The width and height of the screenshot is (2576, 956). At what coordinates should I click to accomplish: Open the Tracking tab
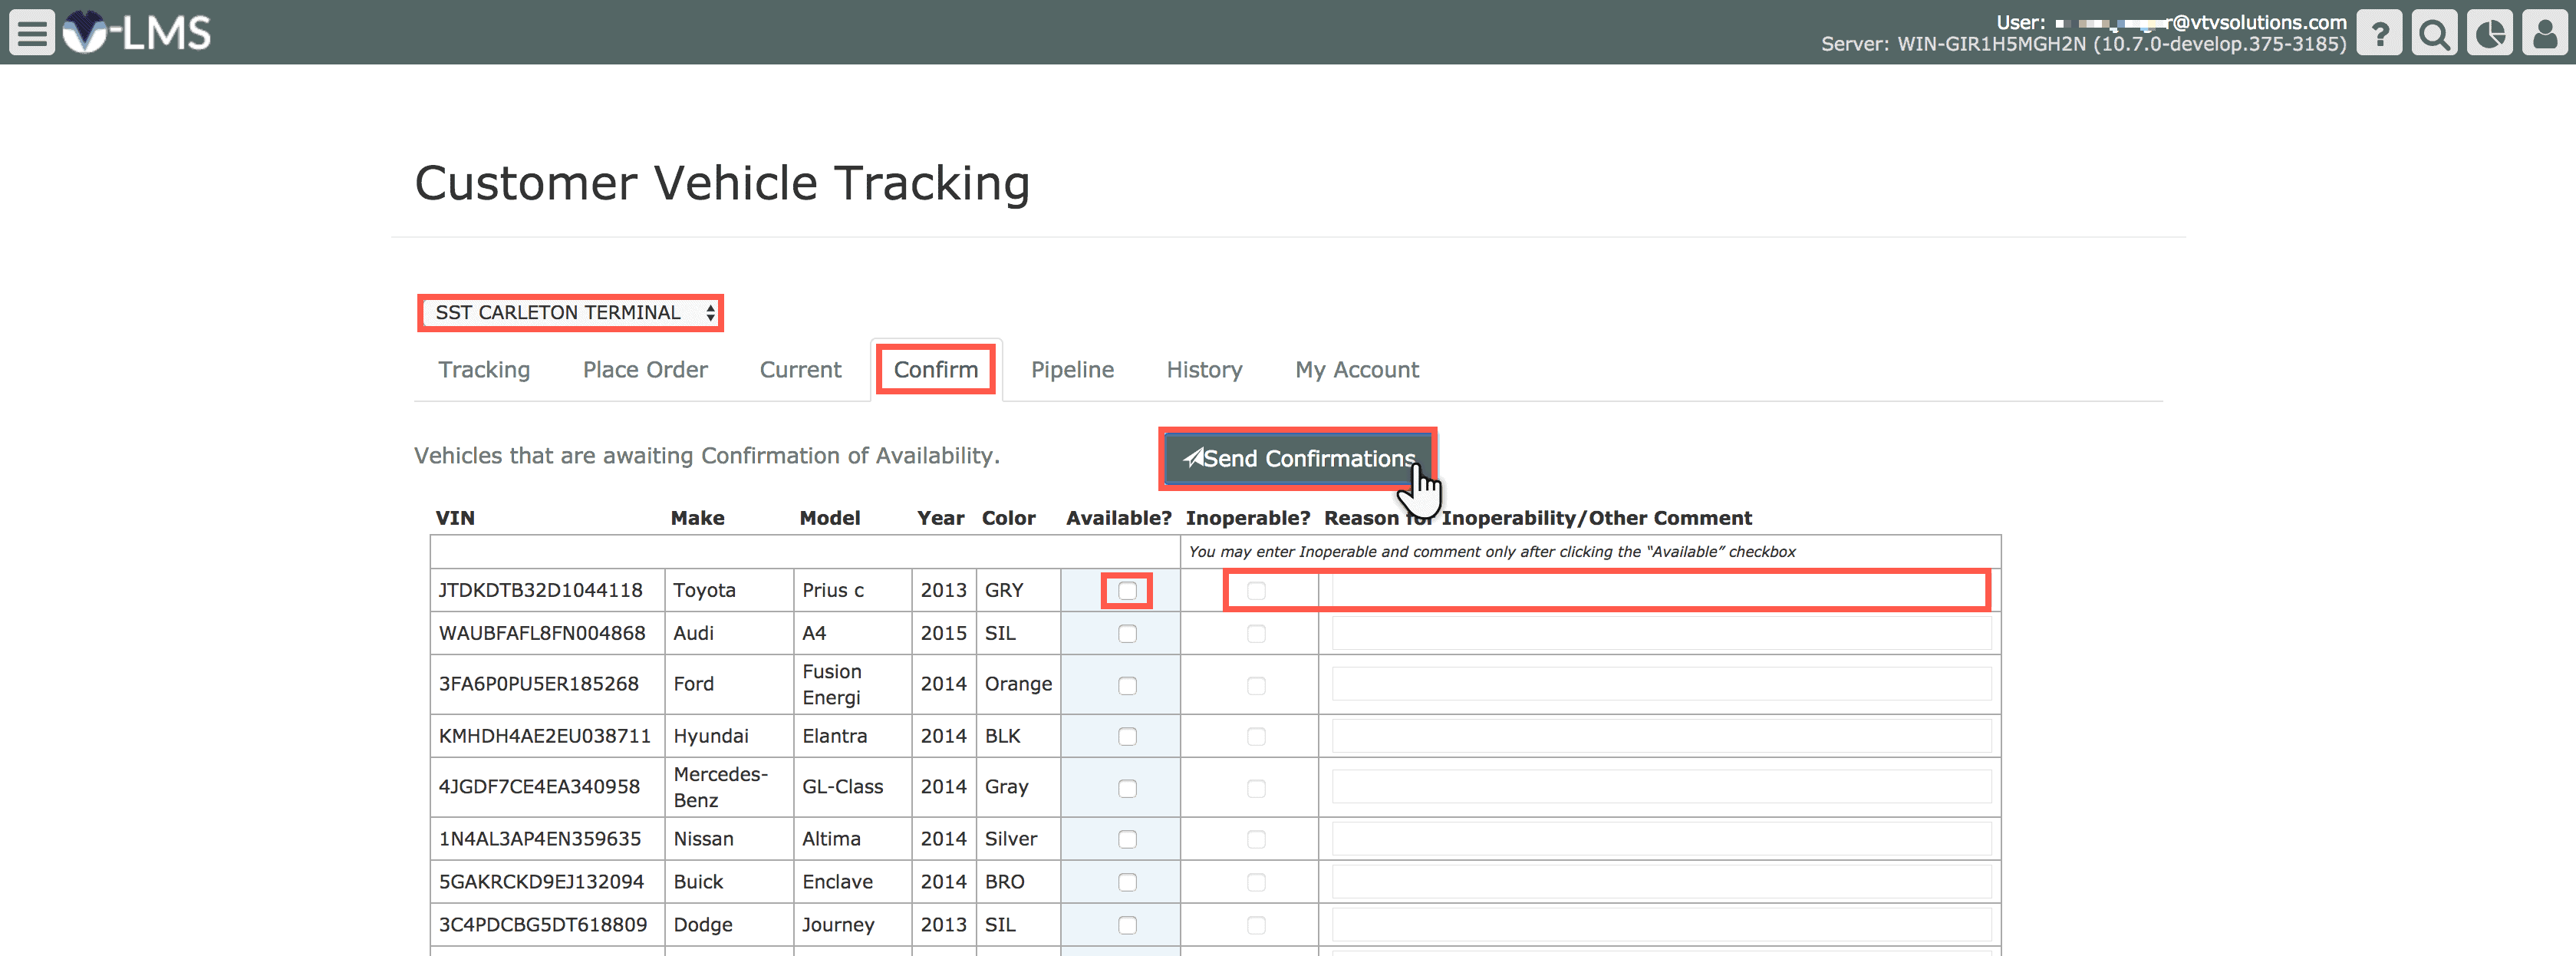(484, 370)
